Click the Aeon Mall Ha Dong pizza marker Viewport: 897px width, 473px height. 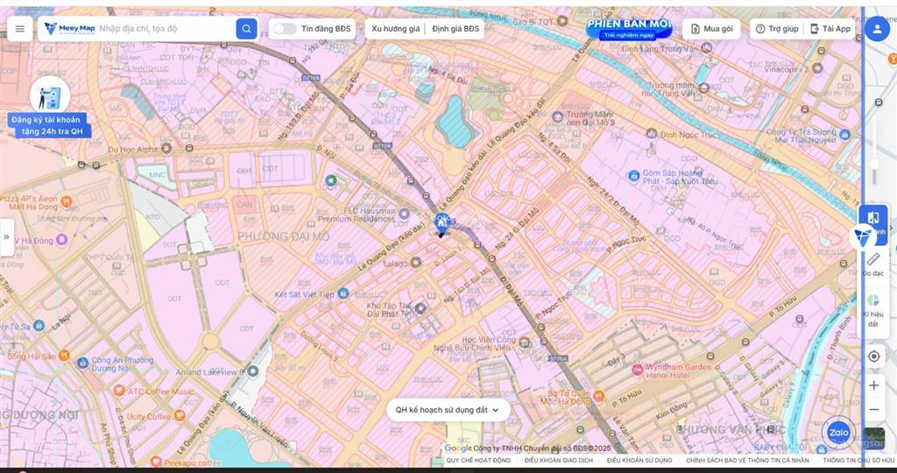point(67,201)
